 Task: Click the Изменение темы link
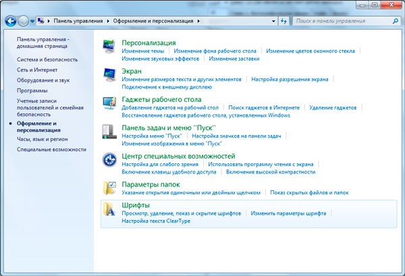[x=142, y=51]
